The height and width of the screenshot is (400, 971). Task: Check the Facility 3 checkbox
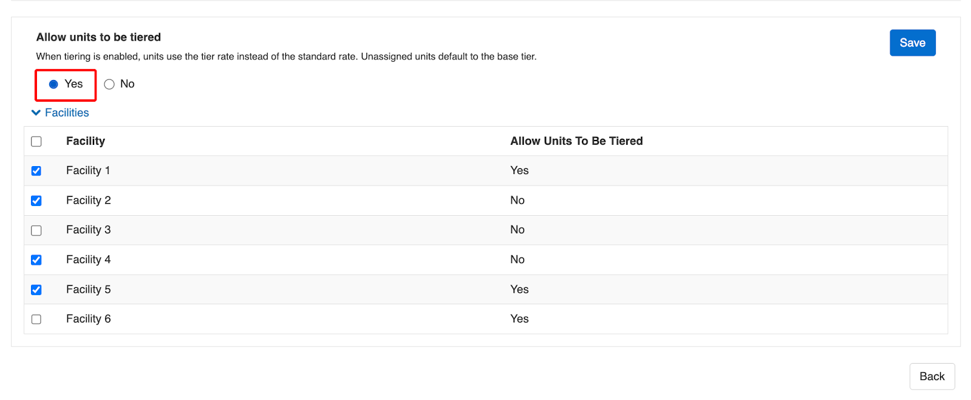click(36, 230)
